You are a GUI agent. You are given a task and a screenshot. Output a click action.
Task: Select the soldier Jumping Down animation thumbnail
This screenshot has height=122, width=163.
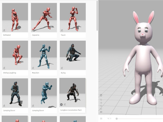[15, 93]
